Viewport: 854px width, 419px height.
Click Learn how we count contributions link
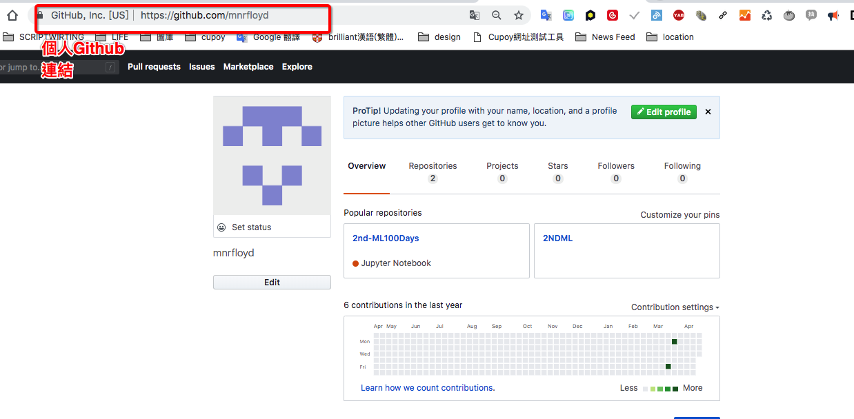[x=428, y=388]
